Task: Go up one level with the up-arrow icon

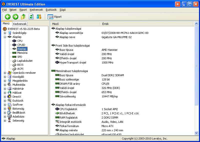Action: pyautogui.click(x=23, y=17)
